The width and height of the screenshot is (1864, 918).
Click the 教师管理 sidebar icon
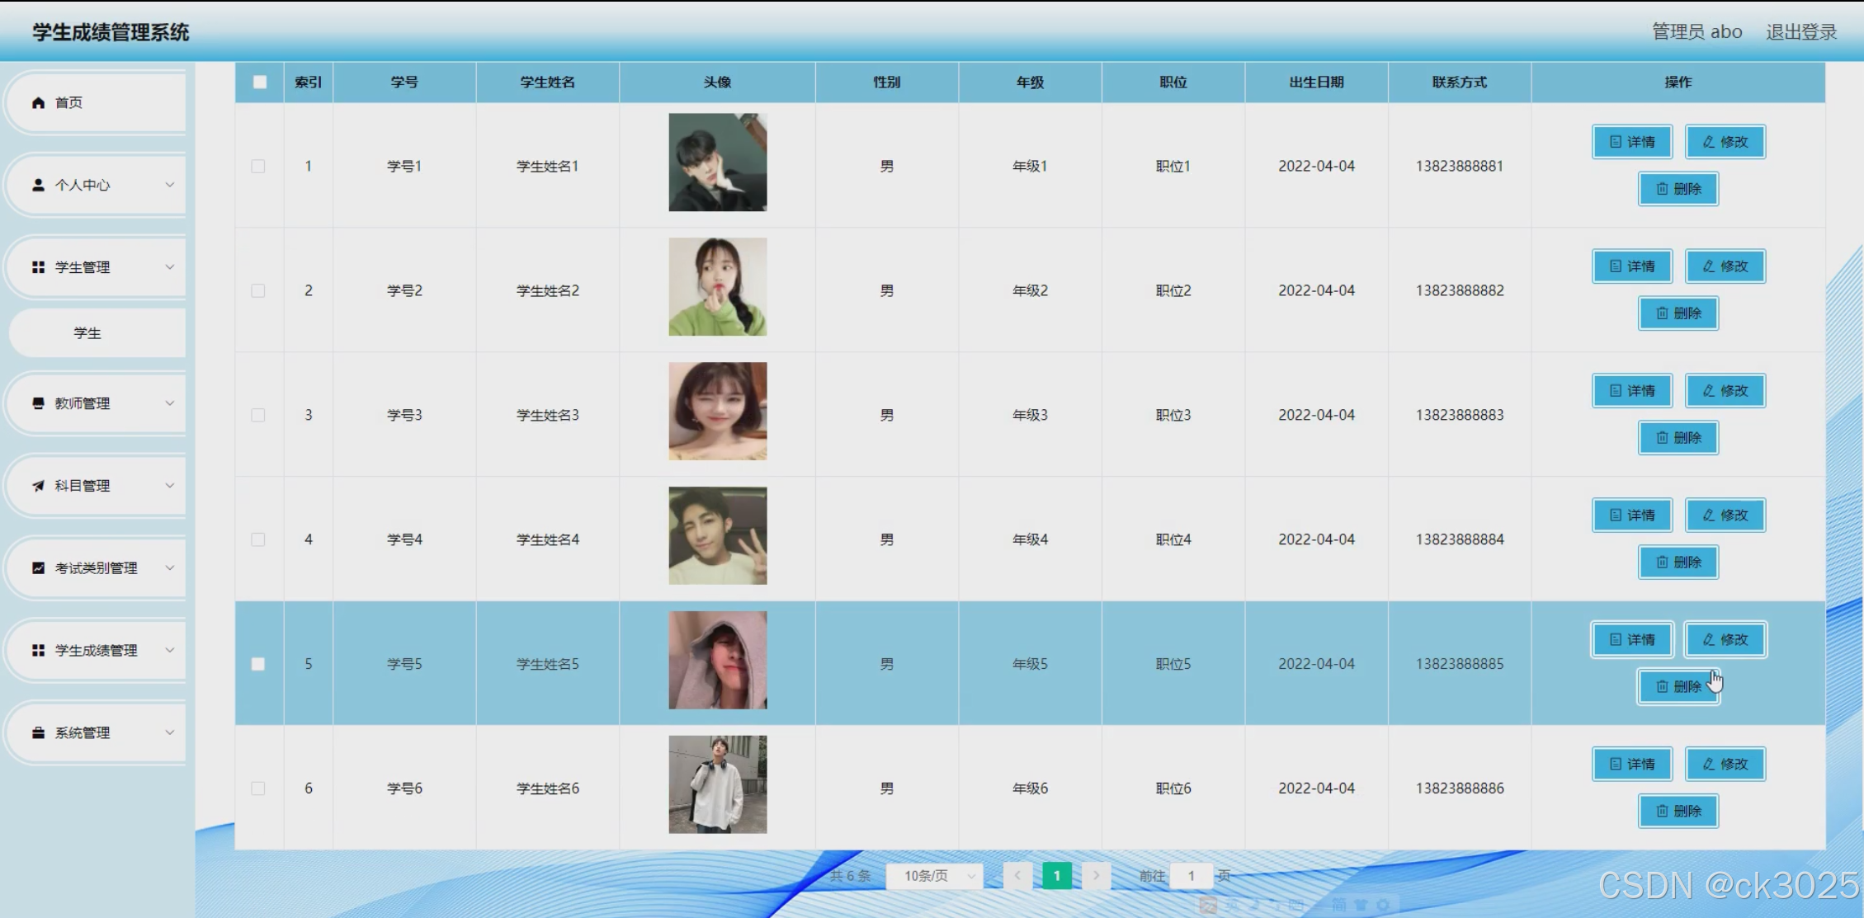(38, 403)
